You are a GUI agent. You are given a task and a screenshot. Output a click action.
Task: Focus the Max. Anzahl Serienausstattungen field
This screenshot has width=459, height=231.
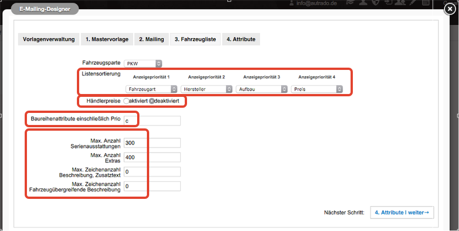click(x=152, y=143)
